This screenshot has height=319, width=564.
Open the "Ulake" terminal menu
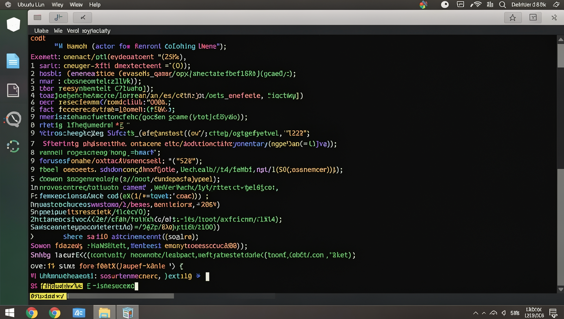[x=42, y=31]
